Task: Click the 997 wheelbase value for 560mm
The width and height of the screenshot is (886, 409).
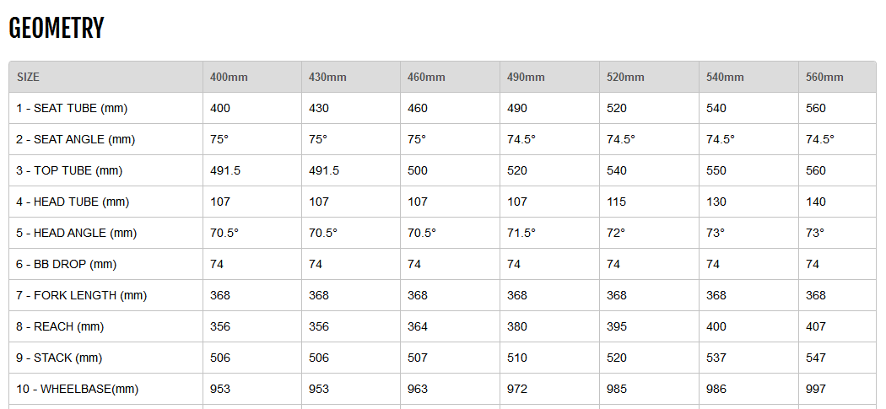Action: click(x=816, y=389)
